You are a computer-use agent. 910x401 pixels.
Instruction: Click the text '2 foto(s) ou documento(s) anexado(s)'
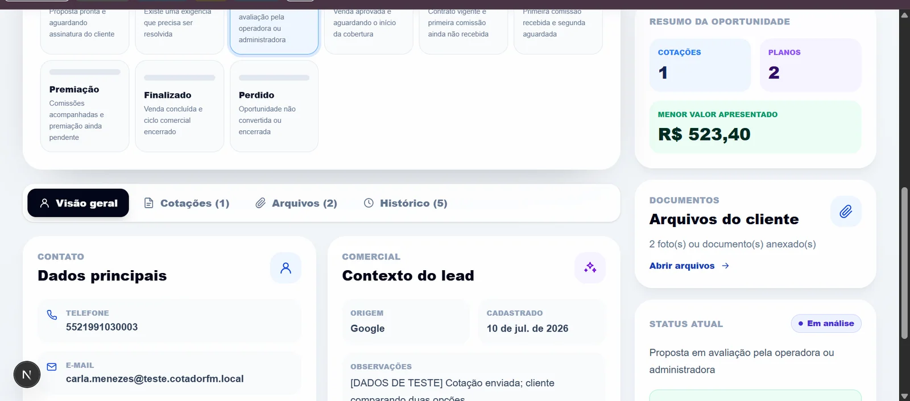click(x=733, y=244)
